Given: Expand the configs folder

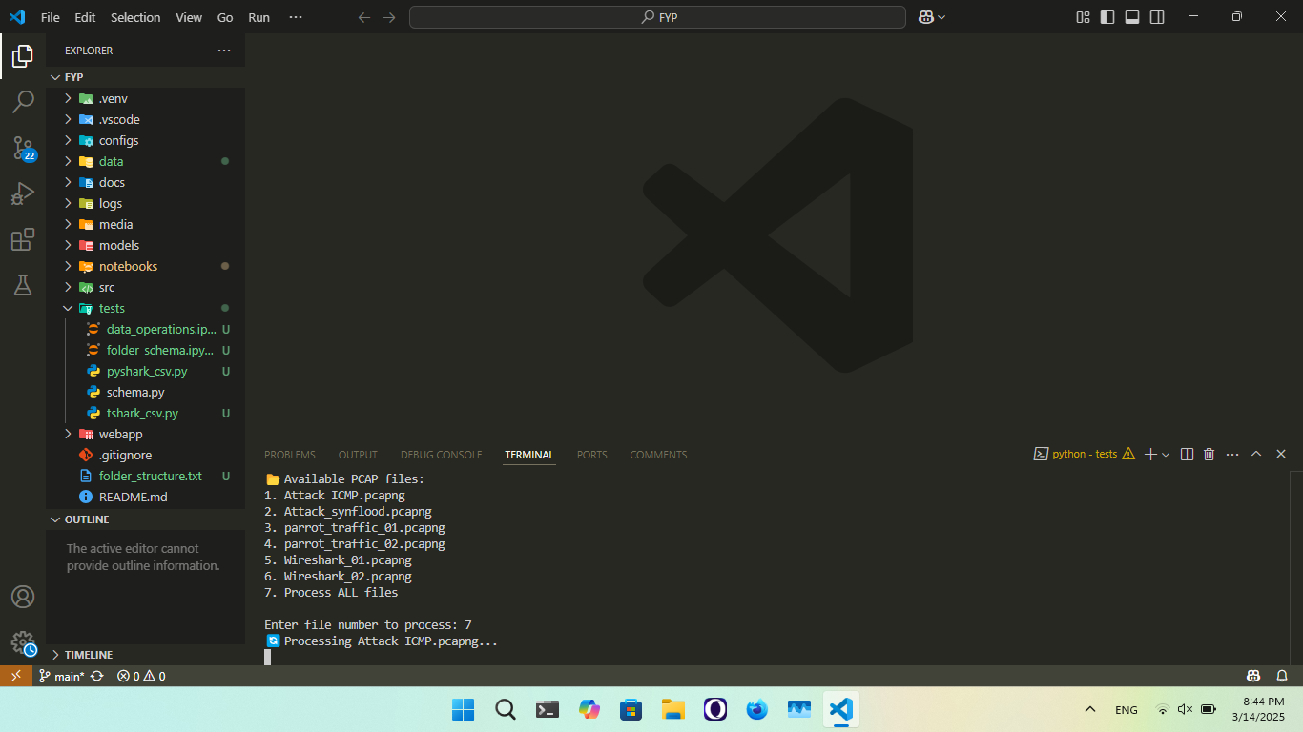Looking at the screenshot, I should (x=69, y=140).
